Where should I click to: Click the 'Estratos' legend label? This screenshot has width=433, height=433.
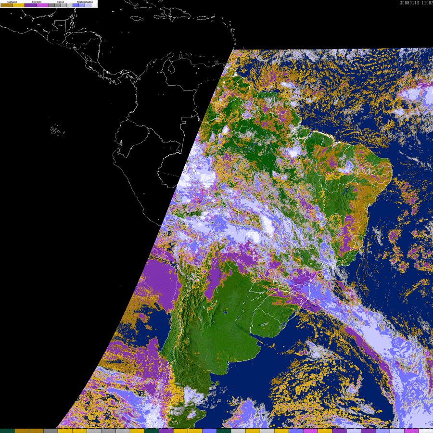coord(37,2)
